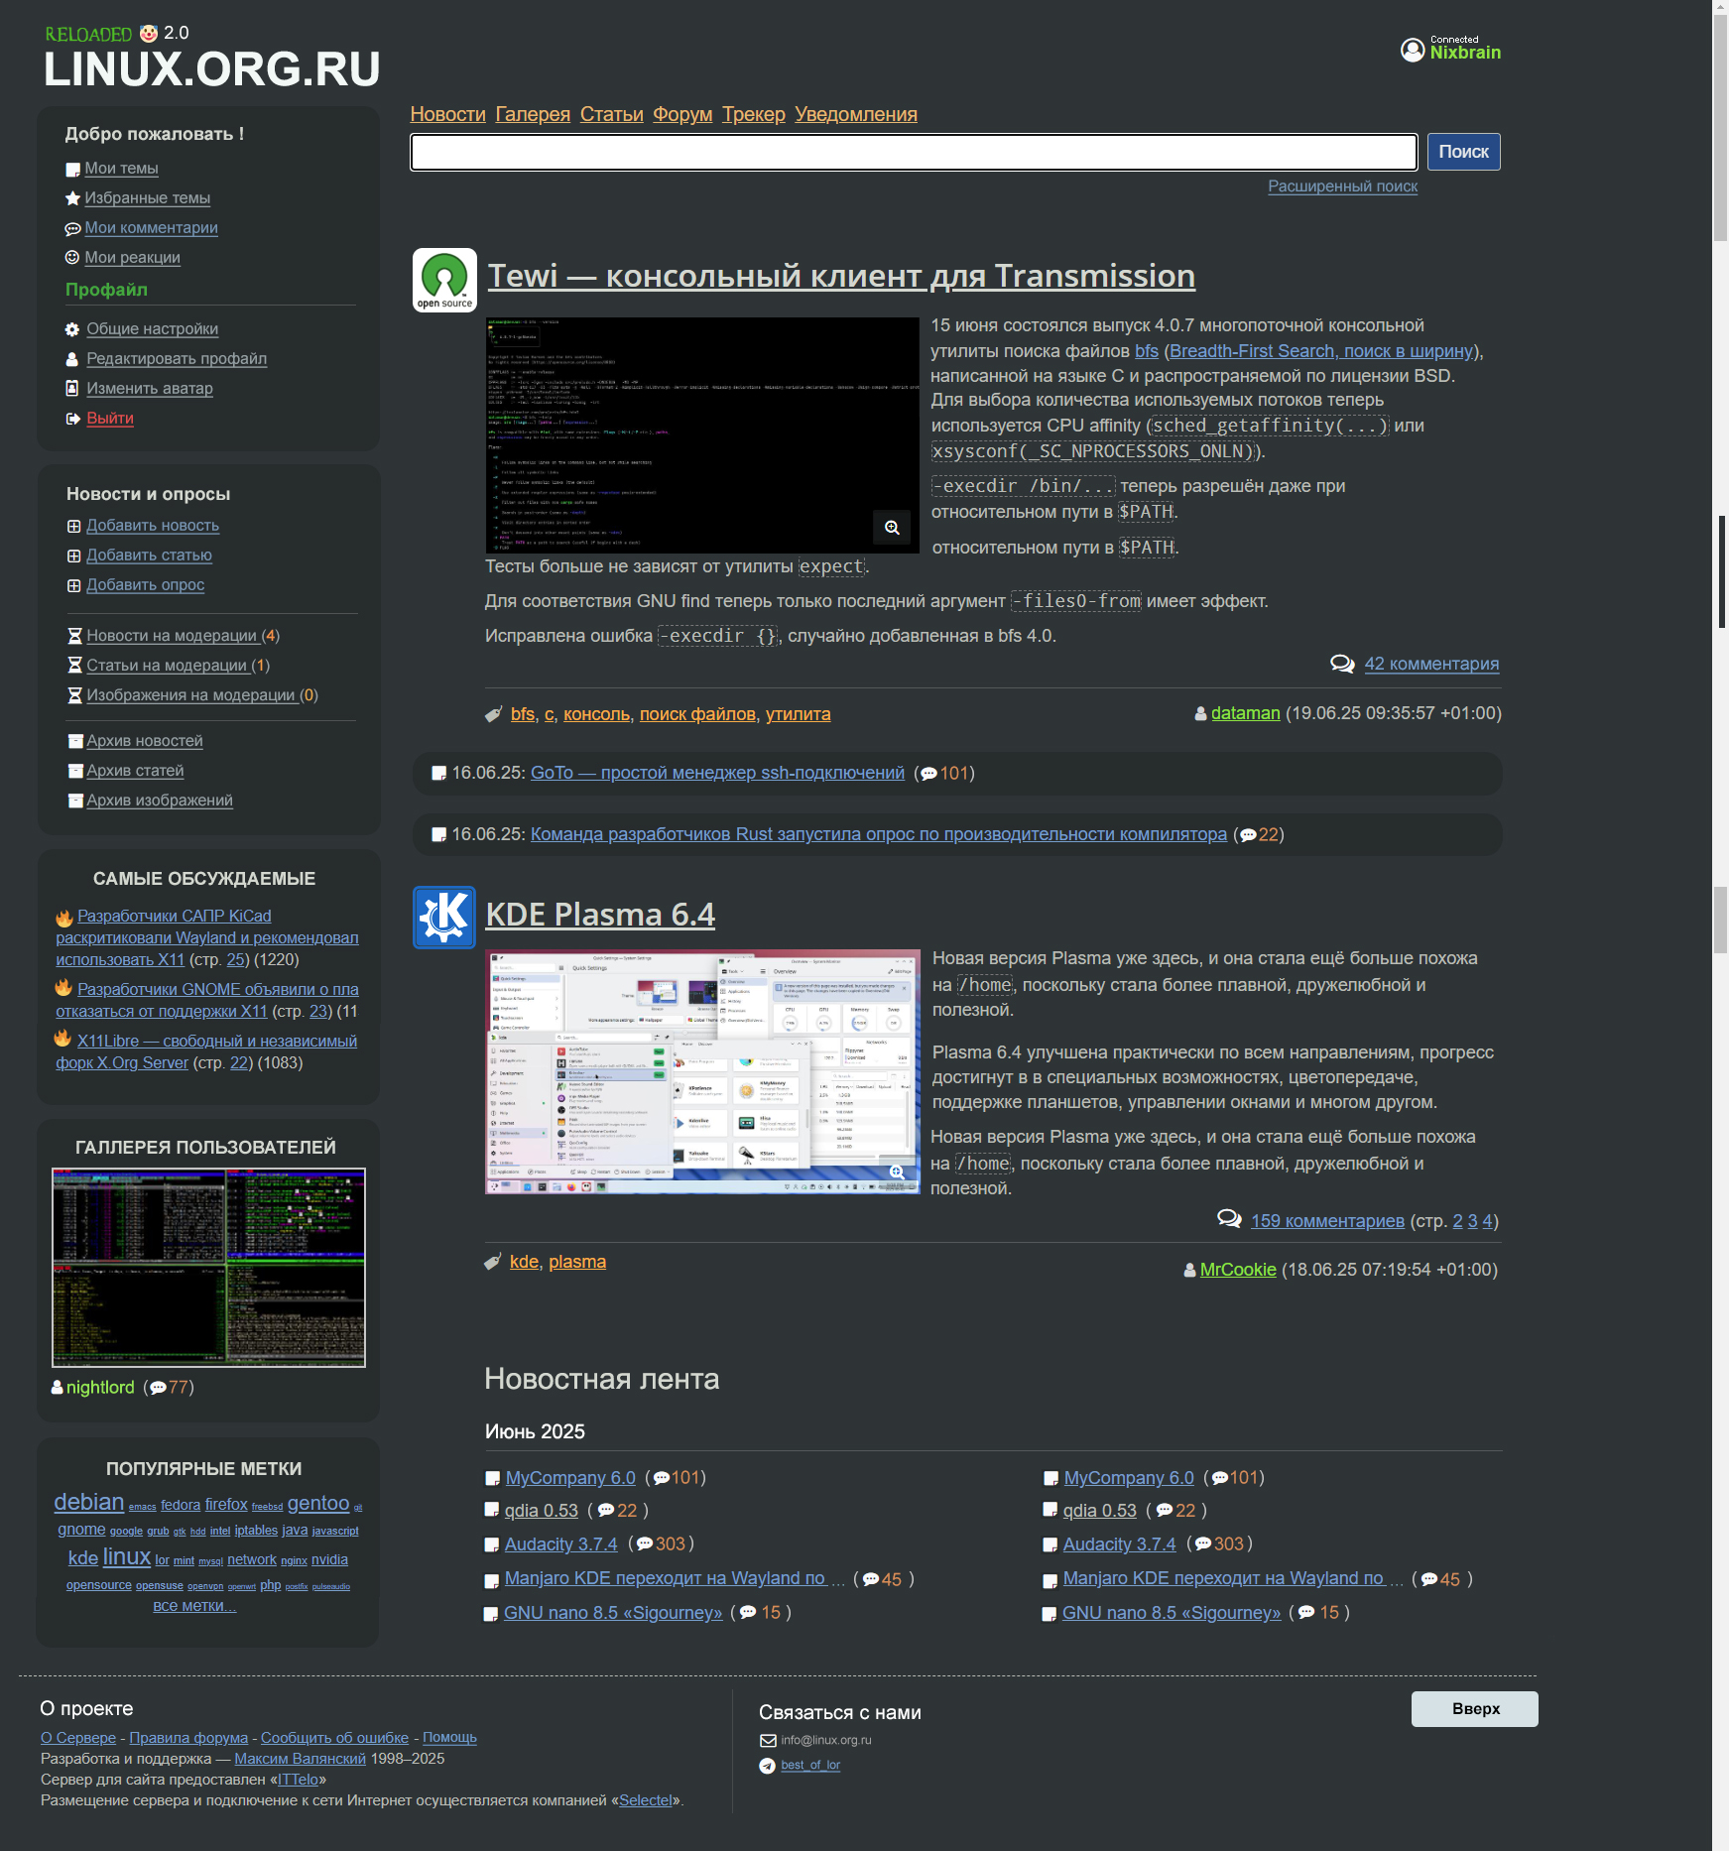Screen dimensions: 1729x1851
Task: Open Правила форума footer link
Action: click(x=188, y=1738)
